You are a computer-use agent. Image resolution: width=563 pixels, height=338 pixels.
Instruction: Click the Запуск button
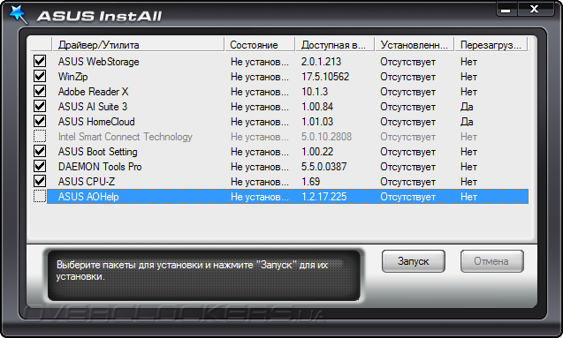414,261
